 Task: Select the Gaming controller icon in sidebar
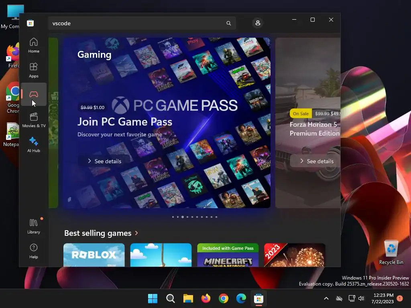tap(34, 94)
